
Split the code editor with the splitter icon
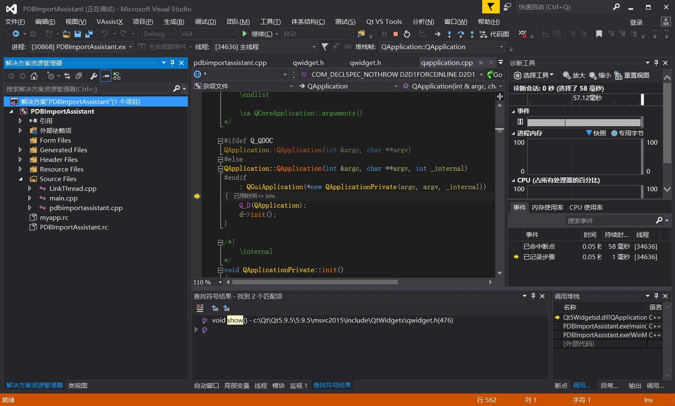pos(500,96)
